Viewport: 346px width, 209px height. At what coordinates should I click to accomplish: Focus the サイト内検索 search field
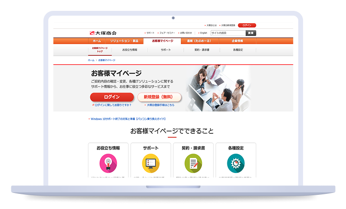coord(228,33)
